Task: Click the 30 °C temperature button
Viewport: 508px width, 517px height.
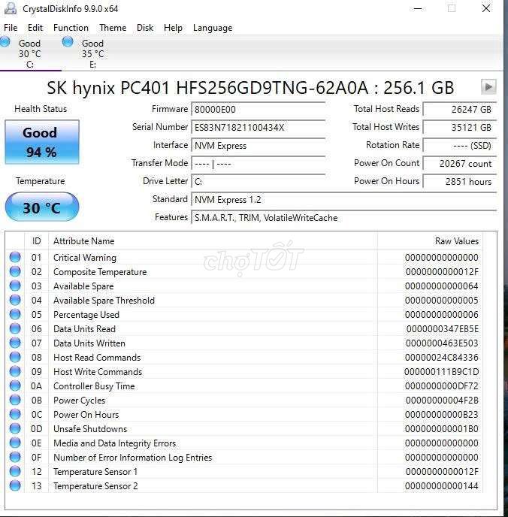Action: [42, 207]
